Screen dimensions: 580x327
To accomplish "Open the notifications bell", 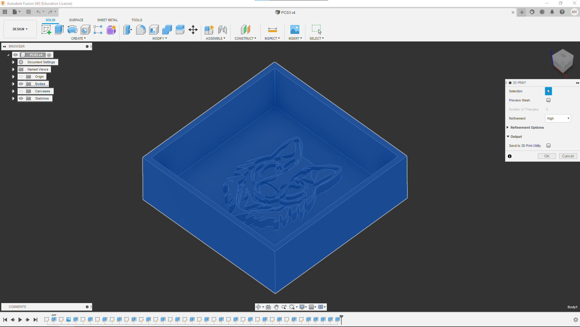I will [x=552, y=12].
